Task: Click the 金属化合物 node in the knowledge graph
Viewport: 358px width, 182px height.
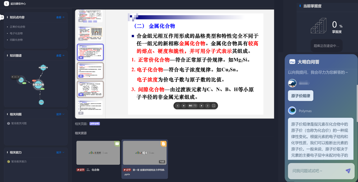Action: (x=38, y=84)
